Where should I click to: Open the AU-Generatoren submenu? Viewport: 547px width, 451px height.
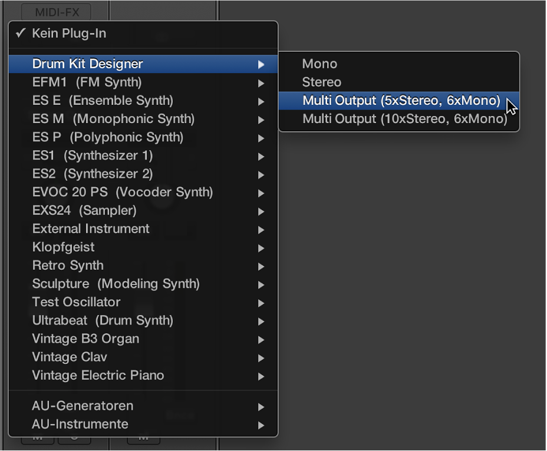coord(83,406)
